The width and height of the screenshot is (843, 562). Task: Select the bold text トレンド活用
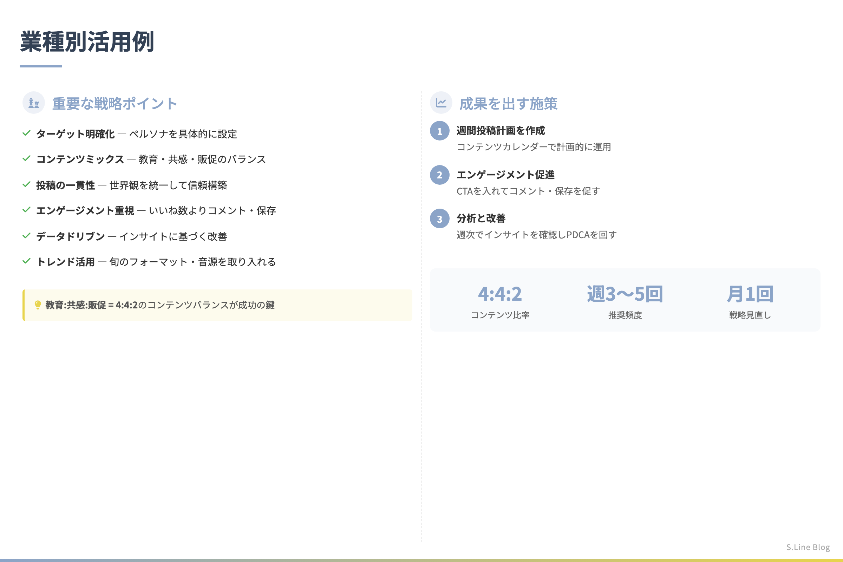click(x=66, y=262)
